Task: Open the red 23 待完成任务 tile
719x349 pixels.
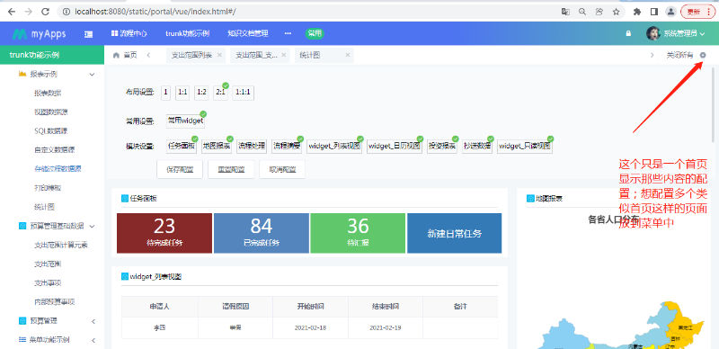Action: pyautogui.click(x=164, y=233)
